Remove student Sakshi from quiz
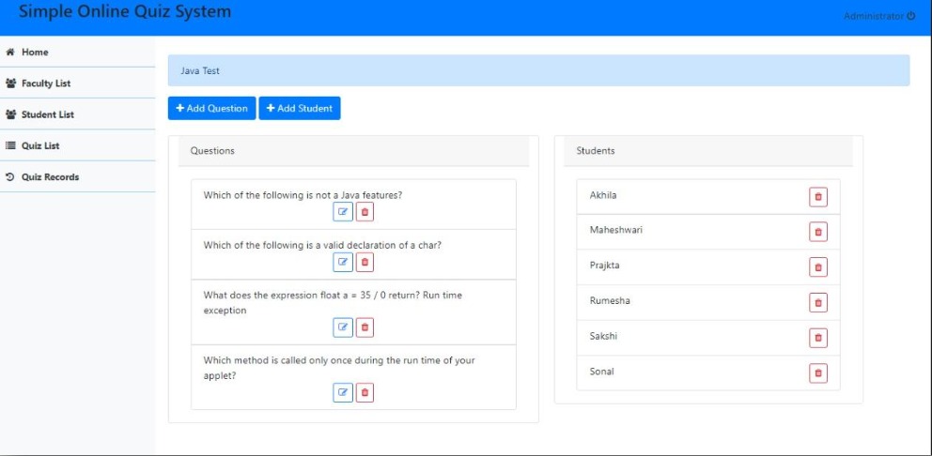This screenshot has height=456, width=932. [817, 338]
